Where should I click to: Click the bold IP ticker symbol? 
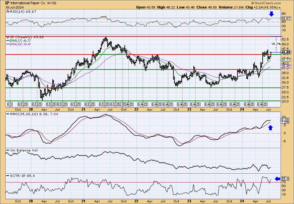coord(7,3)
